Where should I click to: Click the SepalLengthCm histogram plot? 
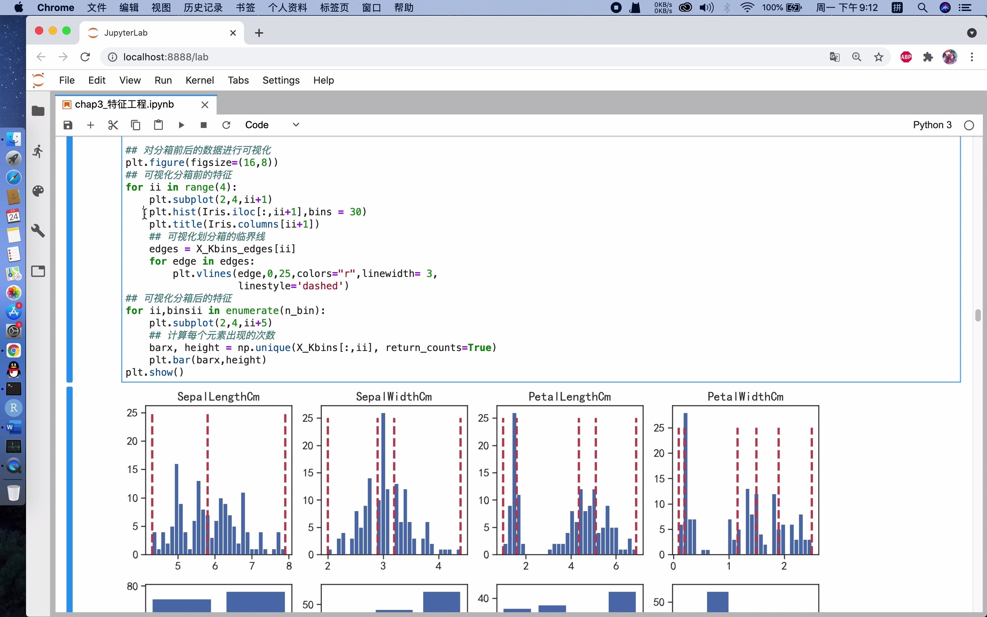click(219, 480)
